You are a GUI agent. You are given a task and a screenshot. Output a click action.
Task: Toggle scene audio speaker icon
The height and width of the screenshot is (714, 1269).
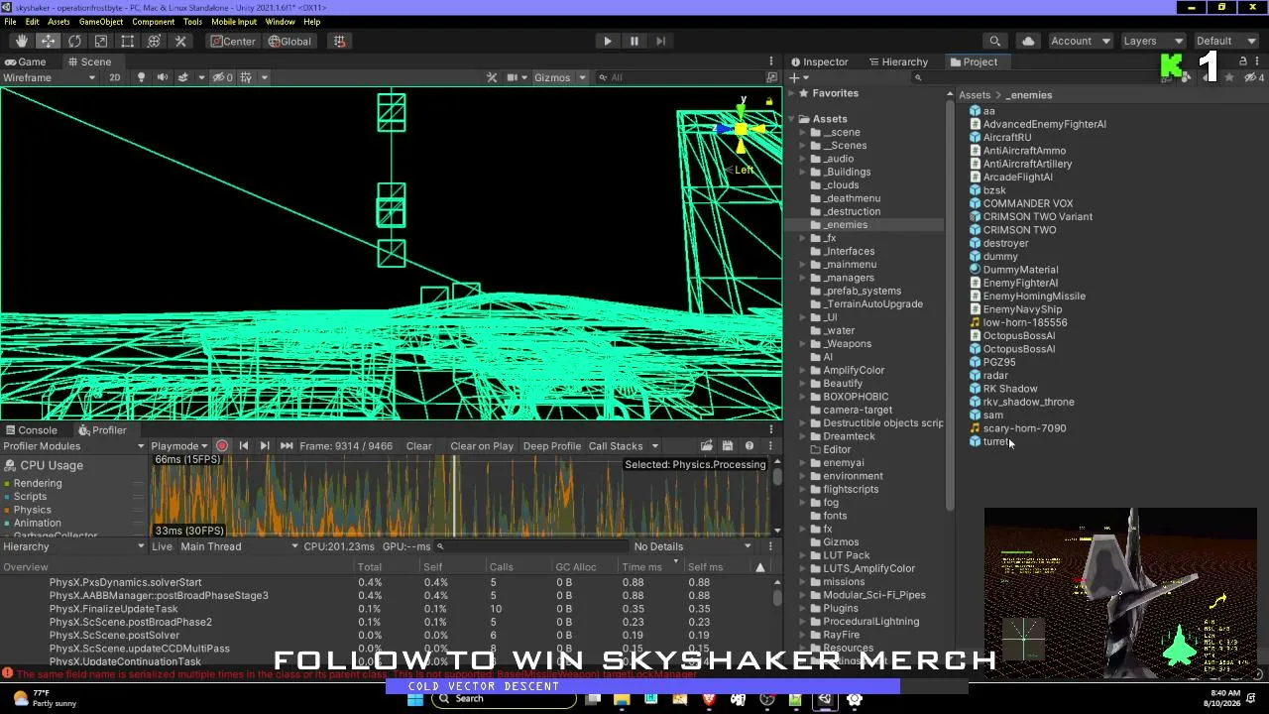point(162,77)
